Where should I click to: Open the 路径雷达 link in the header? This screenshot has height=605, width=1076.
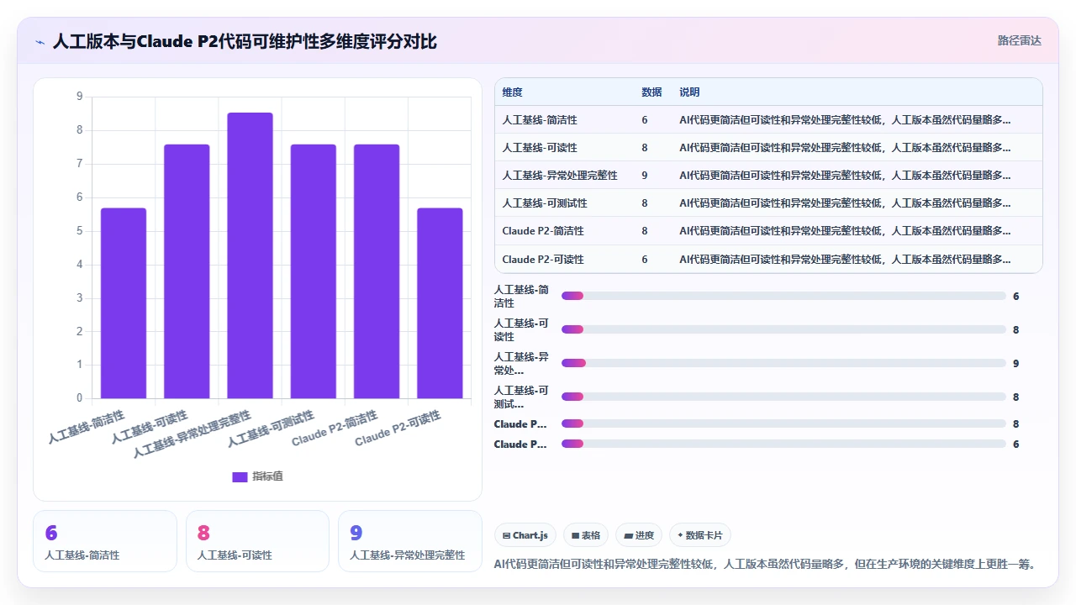[x=1019, y=40]
